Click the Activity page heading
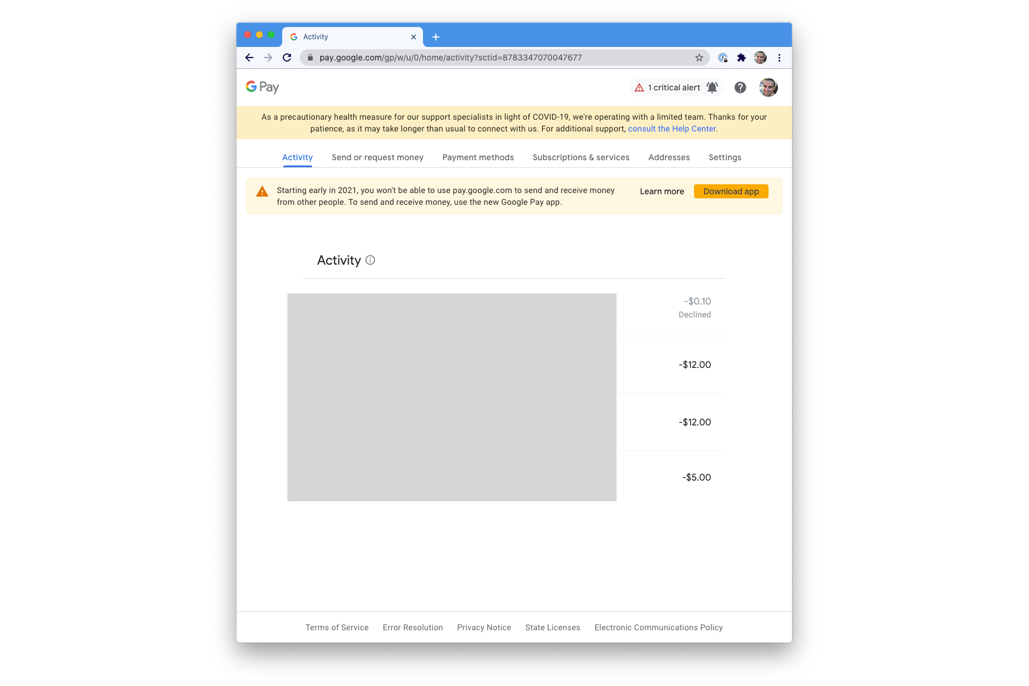This screenshot has height=686, width=1029. tap(339, 260)
